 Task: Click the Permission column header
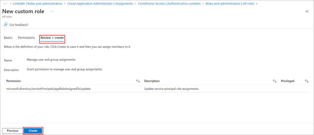coord(14,81)
